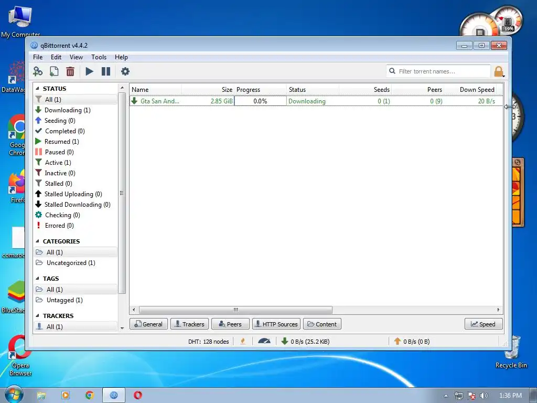The image size is (537, 403).
Task: Click the horizontal scrollbar thumb in torrent list
Action: pyautogui.click(x=235, y=310)
